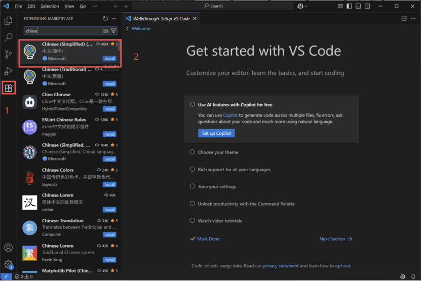The height and width of the screenshot is (281, 421).
Task: Open the Extensions view icon
Action: coord(8,88)
